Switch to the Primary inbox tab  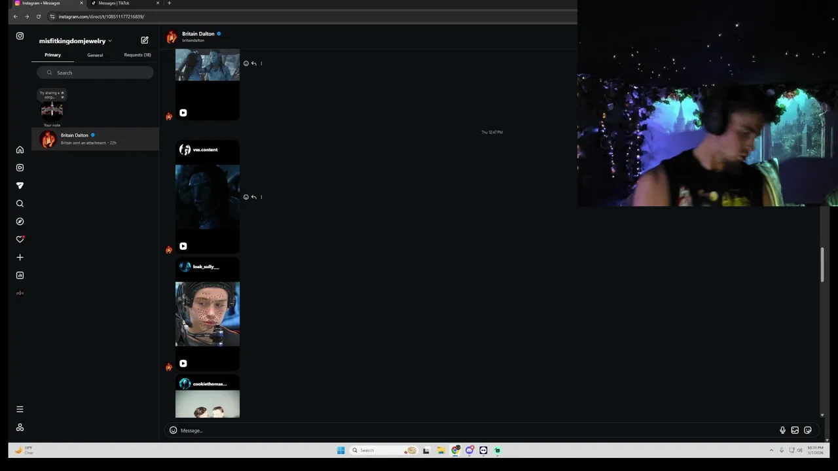(x=52, y=55)
